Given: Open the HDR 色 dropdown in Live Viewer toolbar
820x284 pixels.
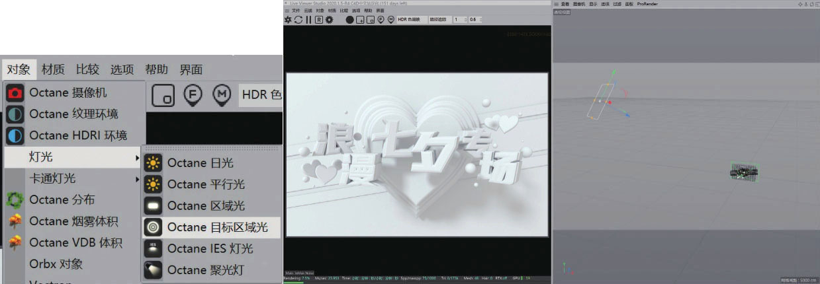Looking at the screenshot, I should tap(412, 20).
